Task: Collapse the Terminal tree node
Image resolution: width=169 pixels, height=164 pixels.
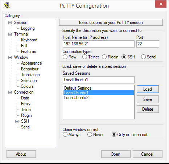Action: 10,34
